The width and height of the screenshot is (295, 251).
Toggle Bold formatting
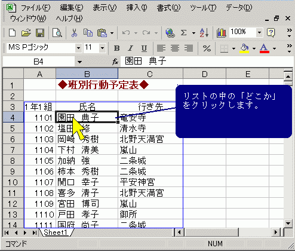116,48
